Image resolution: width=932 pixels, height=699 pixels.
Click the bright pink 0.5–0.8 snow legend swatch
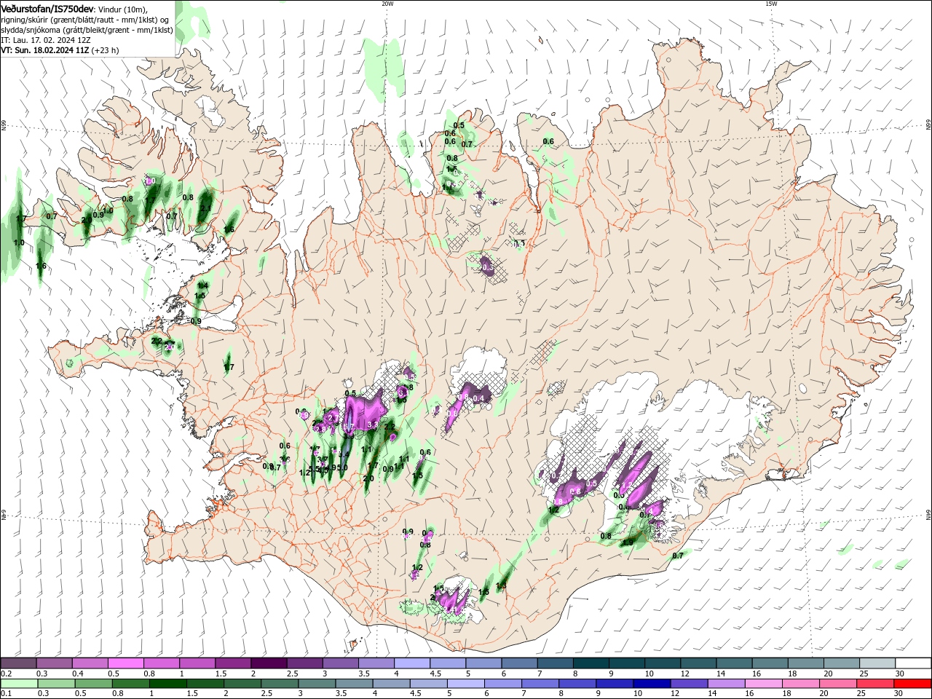[x=125, y=663]
